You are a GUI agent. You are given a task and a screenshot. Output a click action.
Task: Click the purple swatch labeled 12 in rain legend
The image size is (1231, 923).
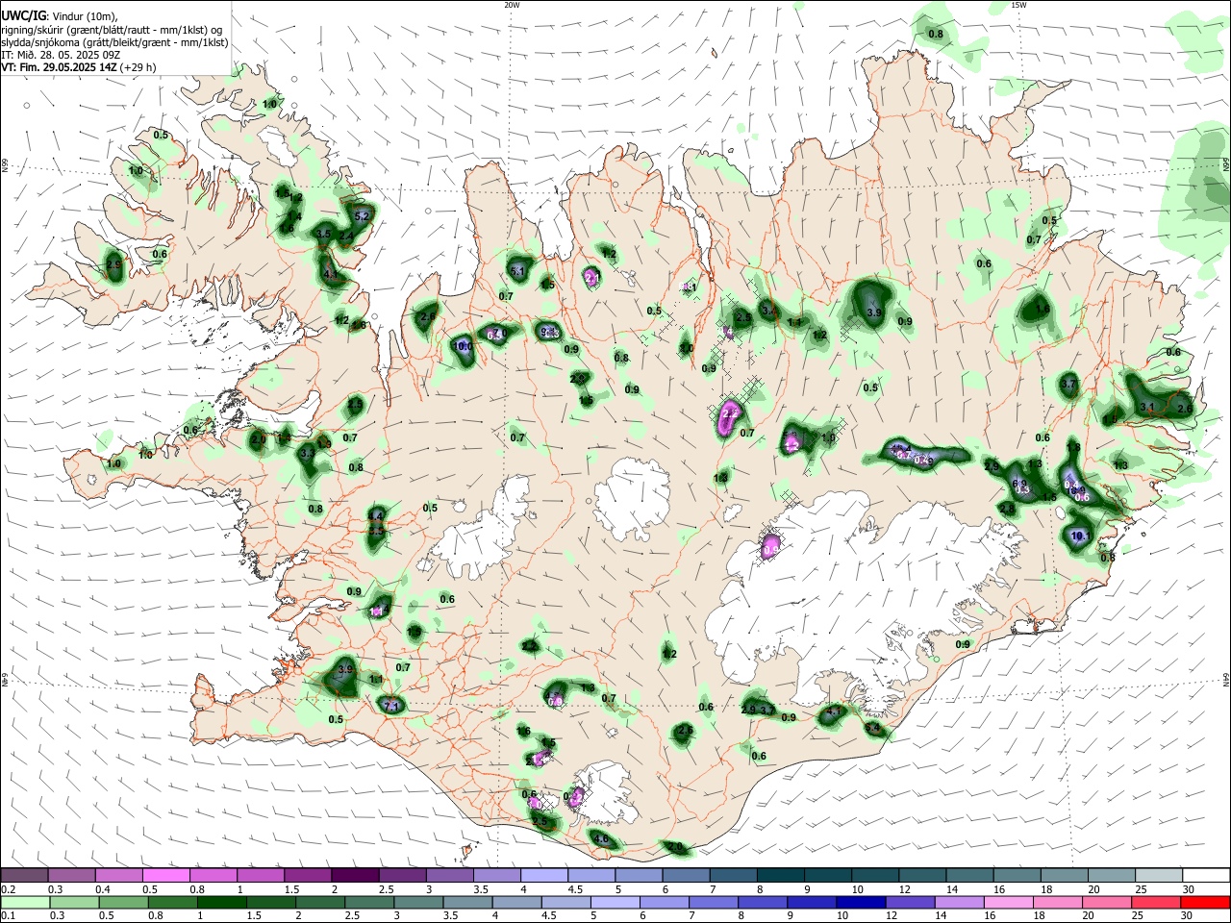909,903
